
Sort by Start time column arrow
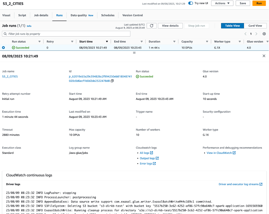click(107, 42)
